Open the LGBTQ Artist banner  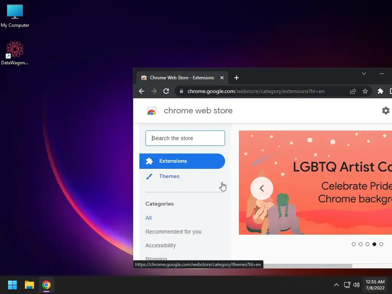coord(315,183)
